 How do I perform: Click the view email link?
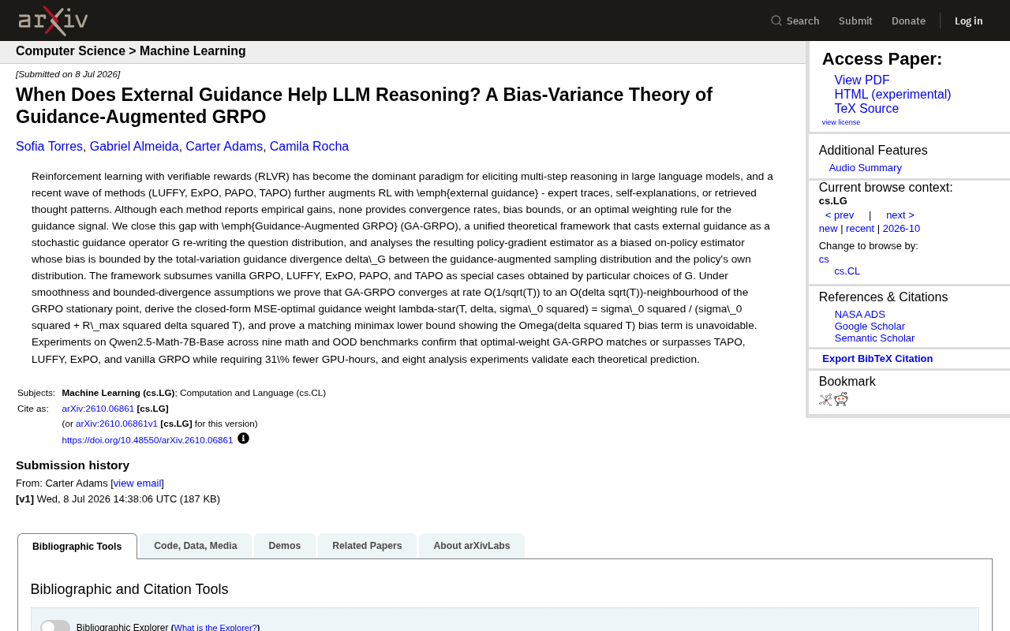(137, 484)
